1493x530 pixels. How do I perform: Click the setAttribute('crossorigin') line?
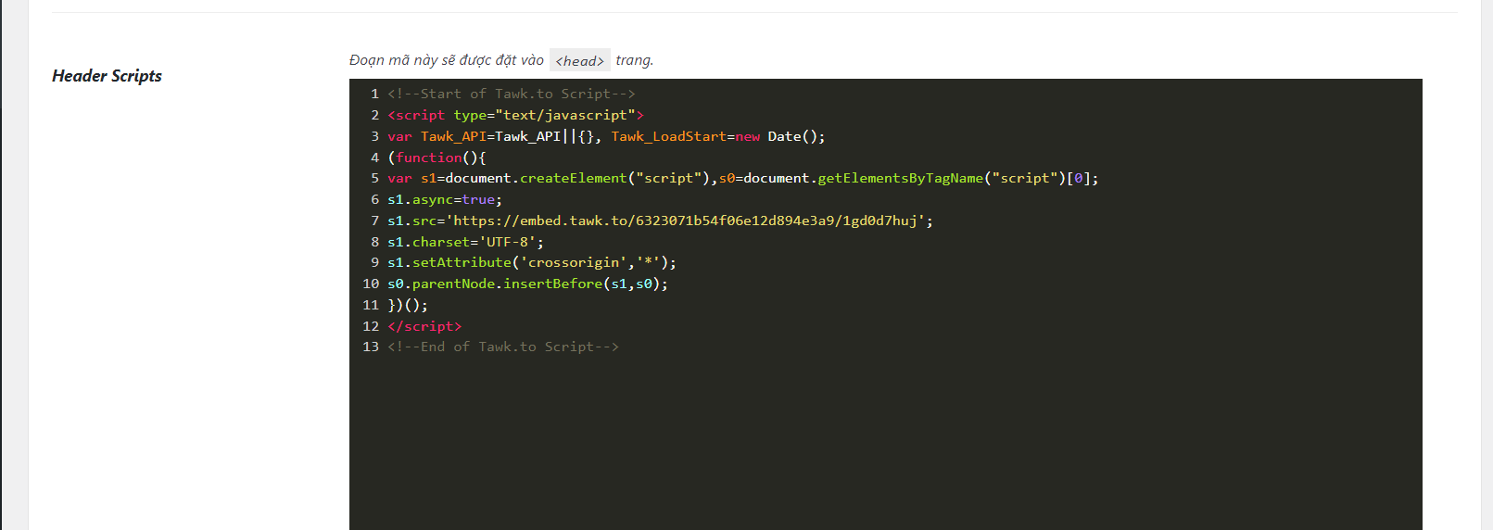tap(532, 262)
